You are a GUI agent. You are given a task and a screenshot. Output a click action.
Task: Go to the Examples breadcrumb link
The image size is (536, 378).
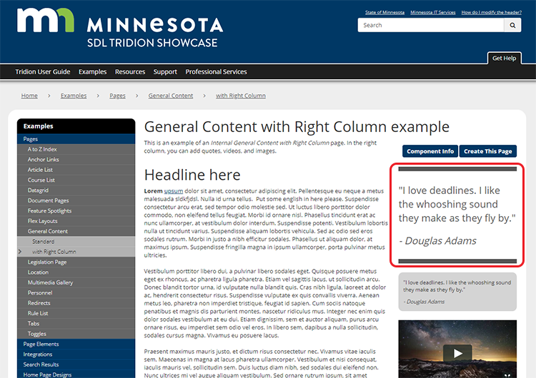[x=74, y=96]
